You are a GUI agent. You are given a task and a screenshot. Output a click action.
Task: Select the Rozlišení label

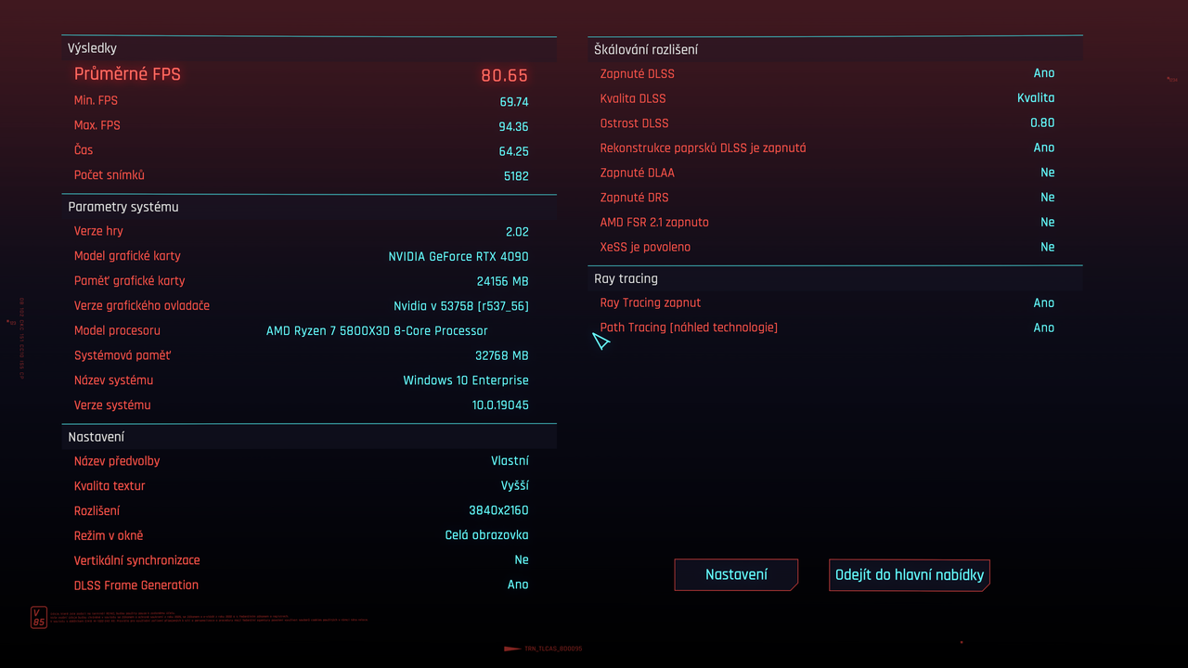point(97,511)
